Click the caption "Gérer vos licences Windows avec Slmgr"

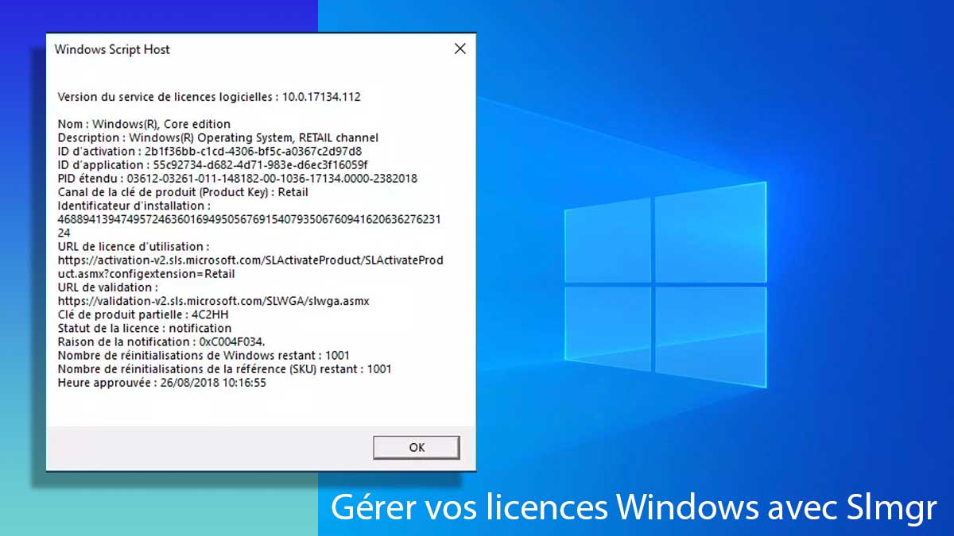tap(634, 507)
